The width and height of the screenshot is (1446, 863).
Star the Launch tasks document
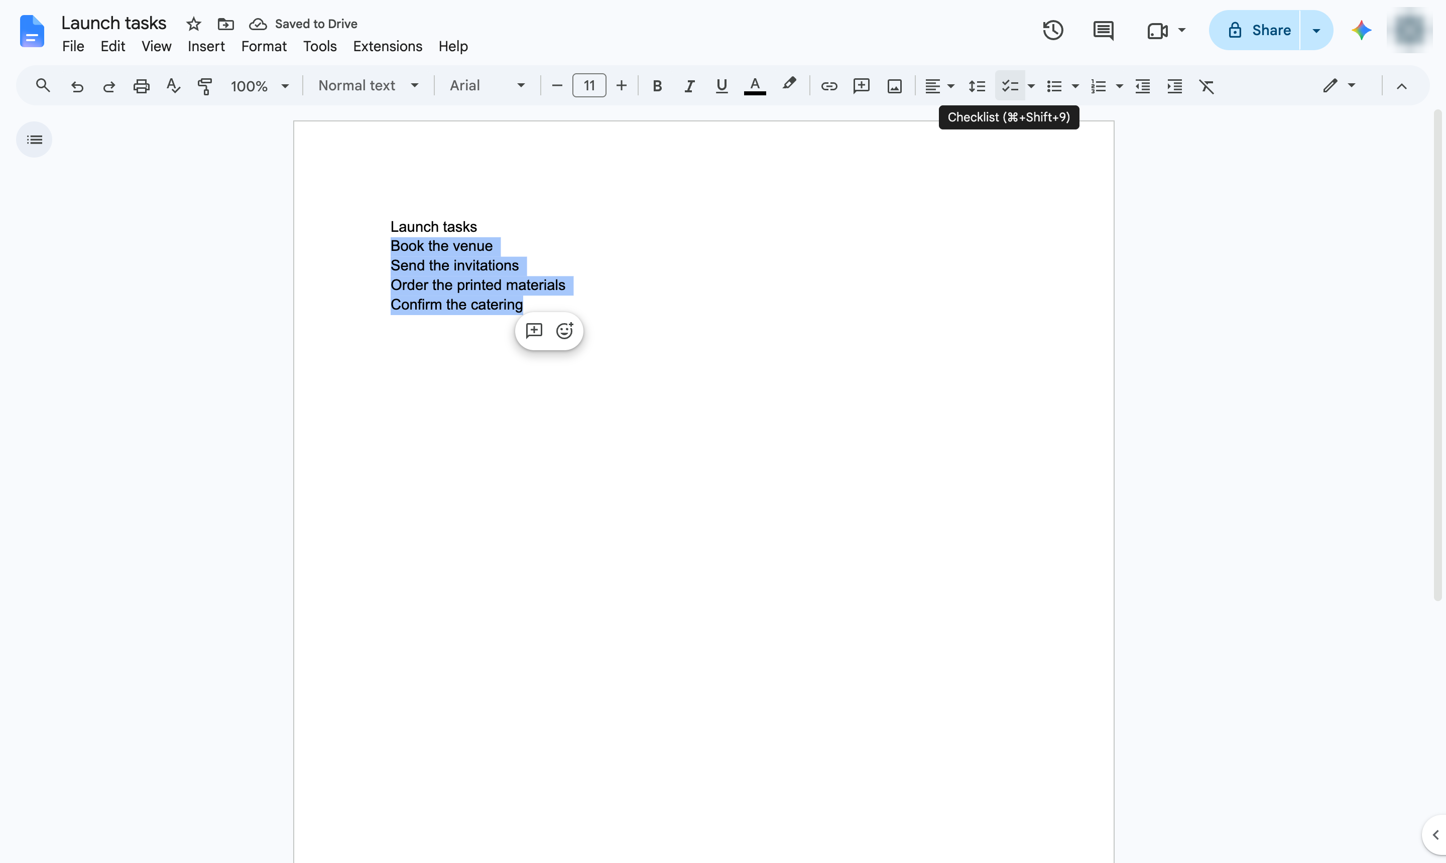[x=194, y=24]
